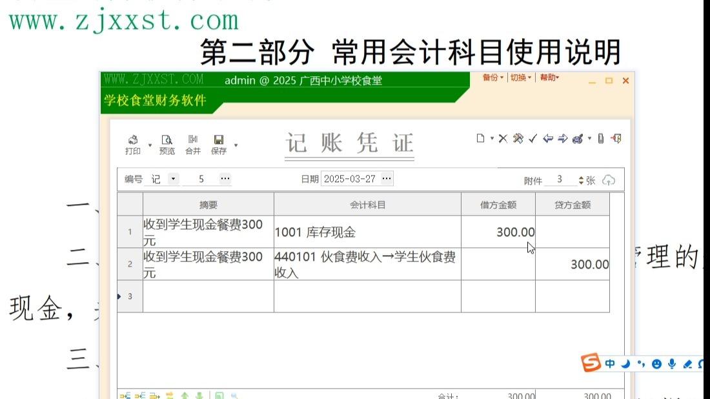This screenshot has width=710, height=399.
Task: Click the 预览 preview icon
Action: [x=167, y=143]
